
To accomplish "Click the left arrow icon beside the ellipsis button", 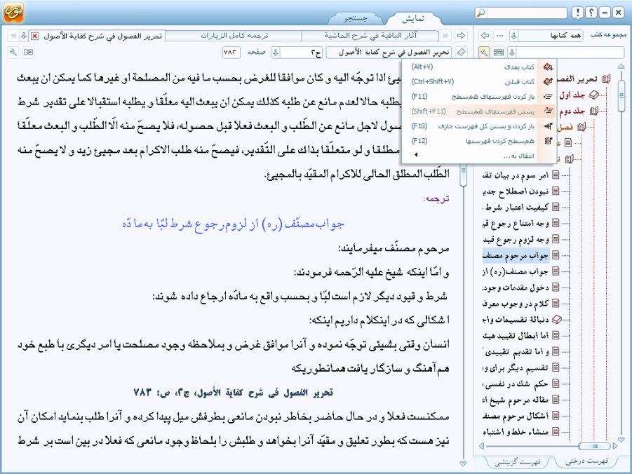I will [x=485, y=36].
